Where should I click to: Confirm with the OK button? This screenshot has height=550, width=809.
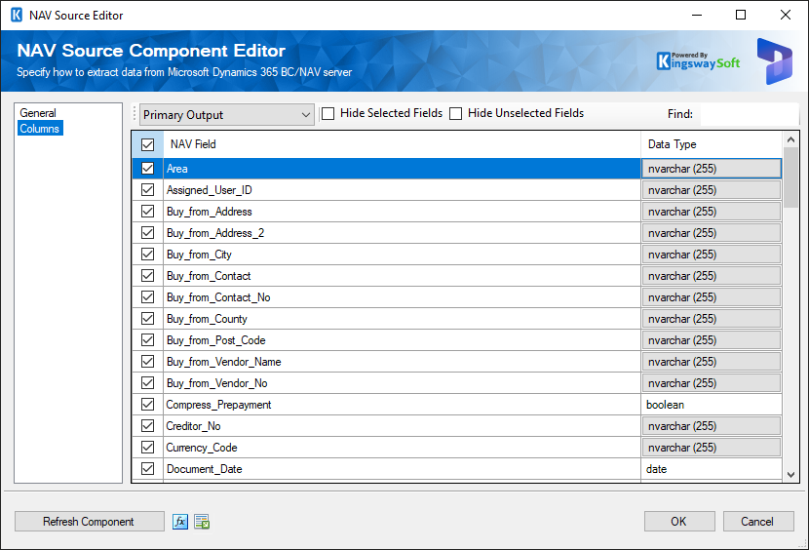[679, 522]
